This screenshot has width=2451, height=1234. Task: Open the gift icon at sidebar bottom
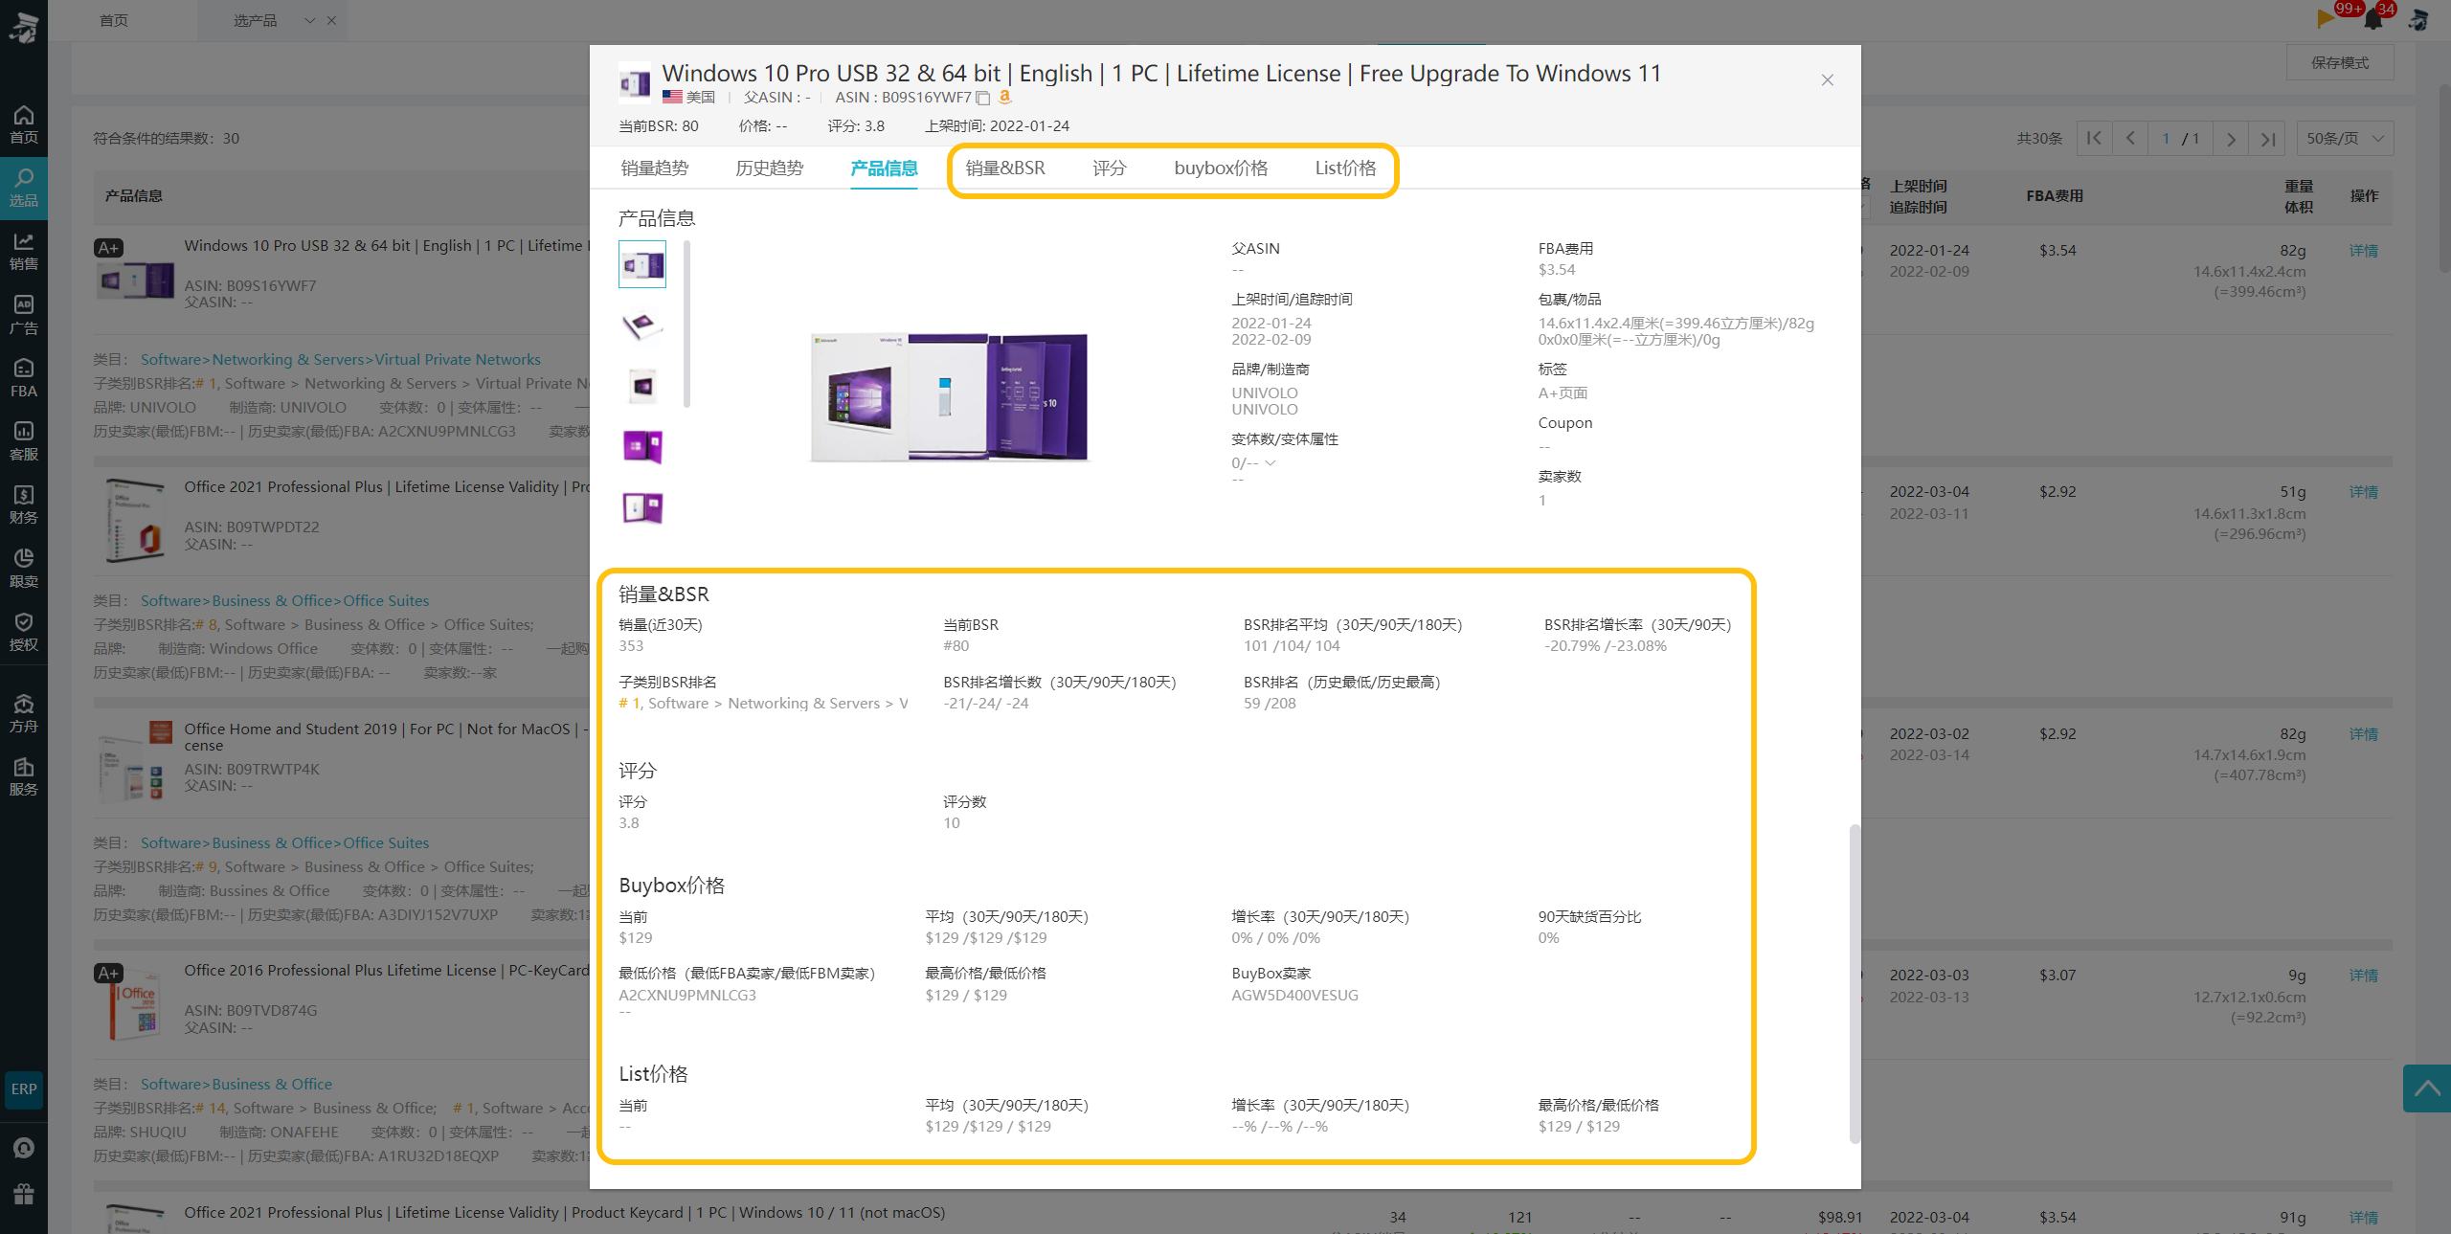tap(24, 1194)
